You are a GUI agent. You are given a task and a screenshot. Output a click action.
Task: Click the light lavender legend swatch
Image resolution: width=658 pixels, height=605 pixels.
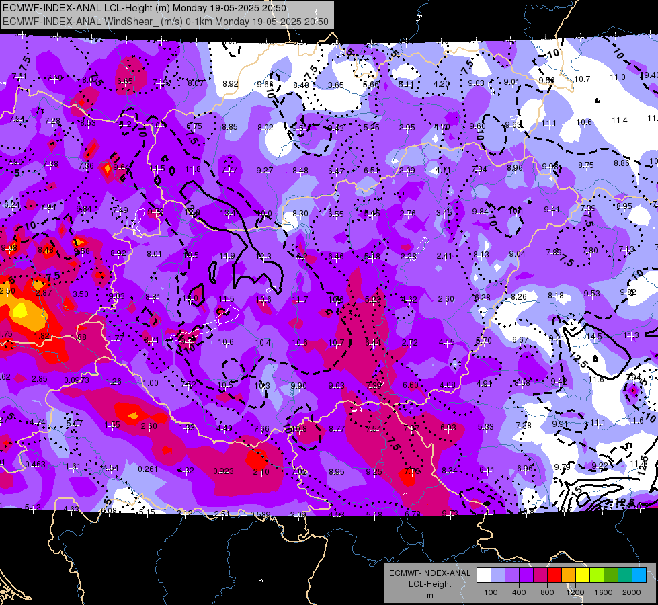pos(498,575)
